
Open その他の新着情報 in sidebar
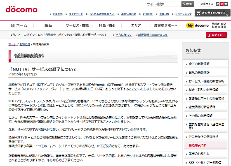(205, 115)
